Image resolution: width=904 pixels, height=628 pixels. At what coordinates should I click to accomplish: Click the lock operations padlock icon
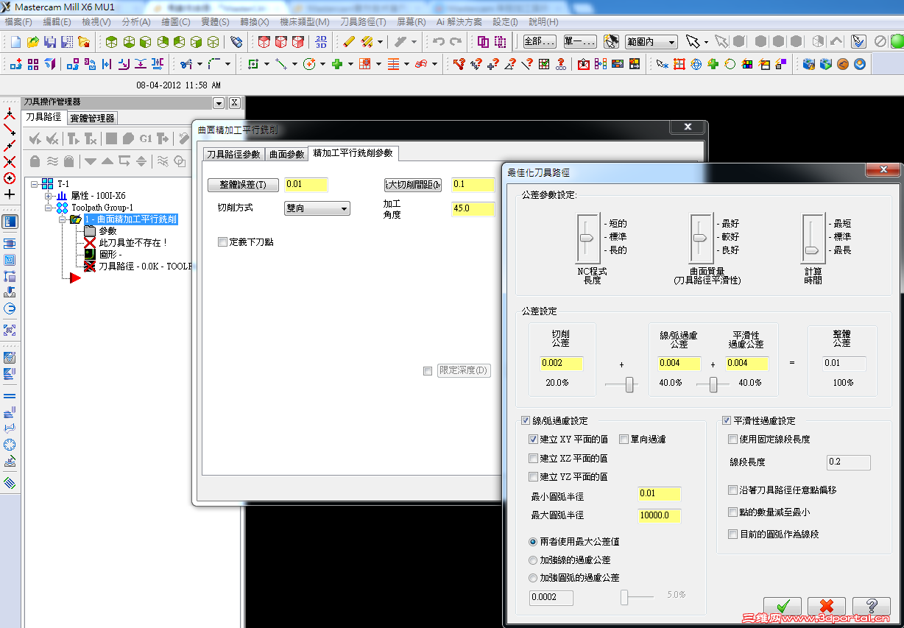click(x=35, y=161)
